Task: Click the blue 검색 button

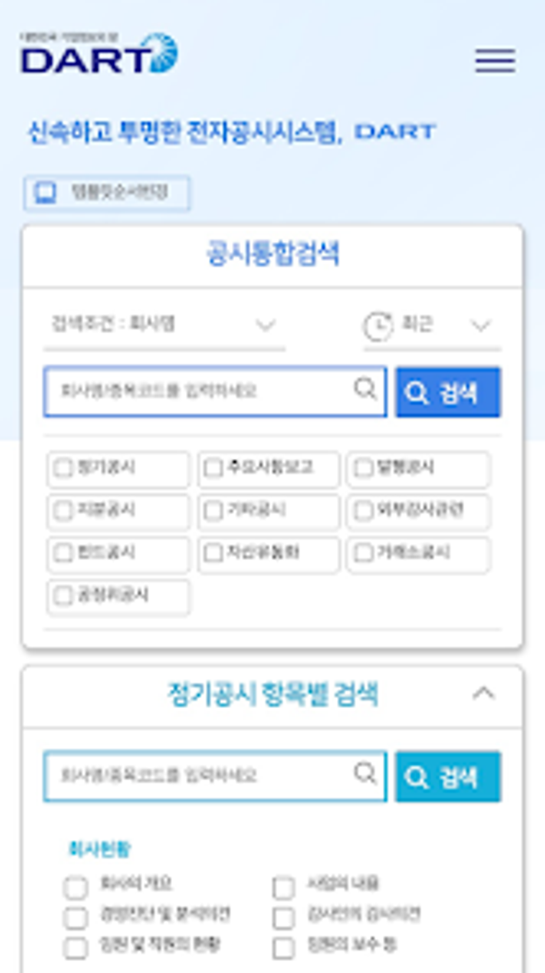Action: pyautogui.click(x=448, y=392)
